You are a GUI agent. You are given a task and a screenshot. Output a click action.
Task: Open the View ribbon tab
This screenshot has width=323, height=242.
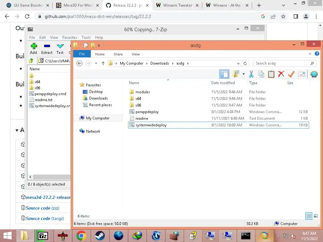tap(136, 54)
